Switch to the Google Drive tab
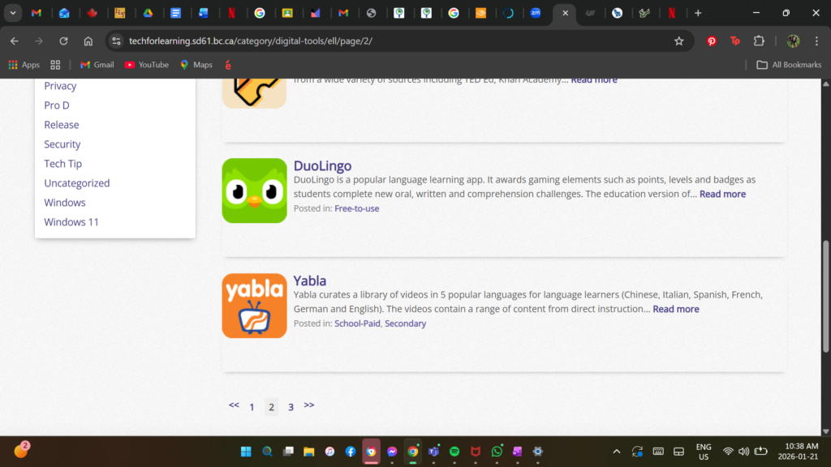 click(148, 13)
